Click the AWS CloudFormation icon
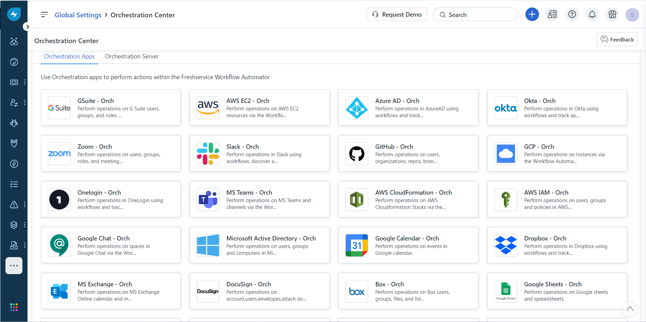The height and width of the screenshot is (322, 646). (x=357, y=199)
